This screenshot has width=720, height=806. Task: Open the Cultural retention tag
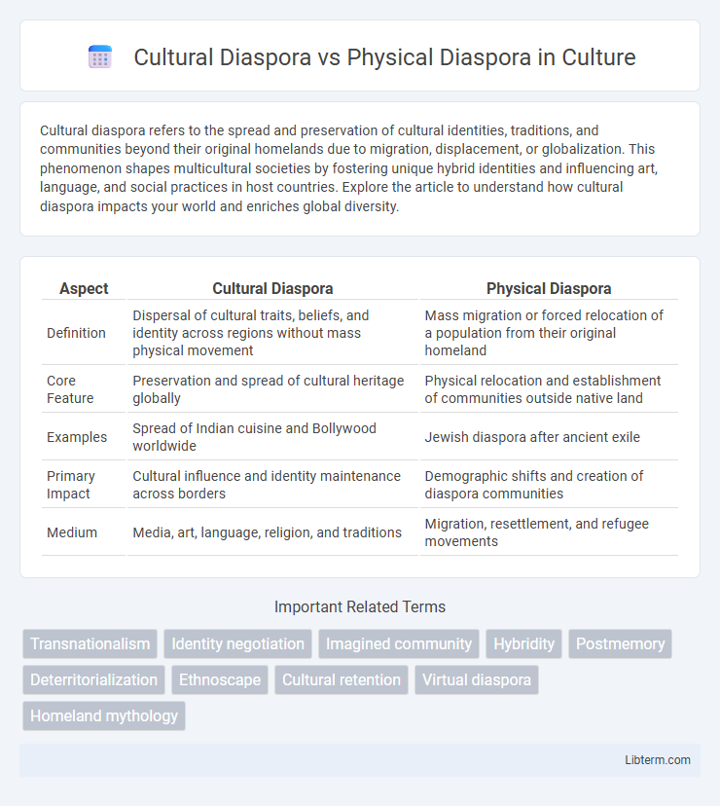tap(342, 679)
